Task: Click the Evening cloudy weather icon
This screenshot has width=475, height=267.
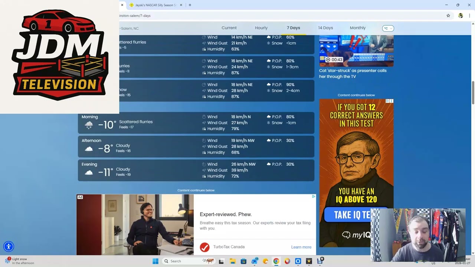Action: (89, 173)
